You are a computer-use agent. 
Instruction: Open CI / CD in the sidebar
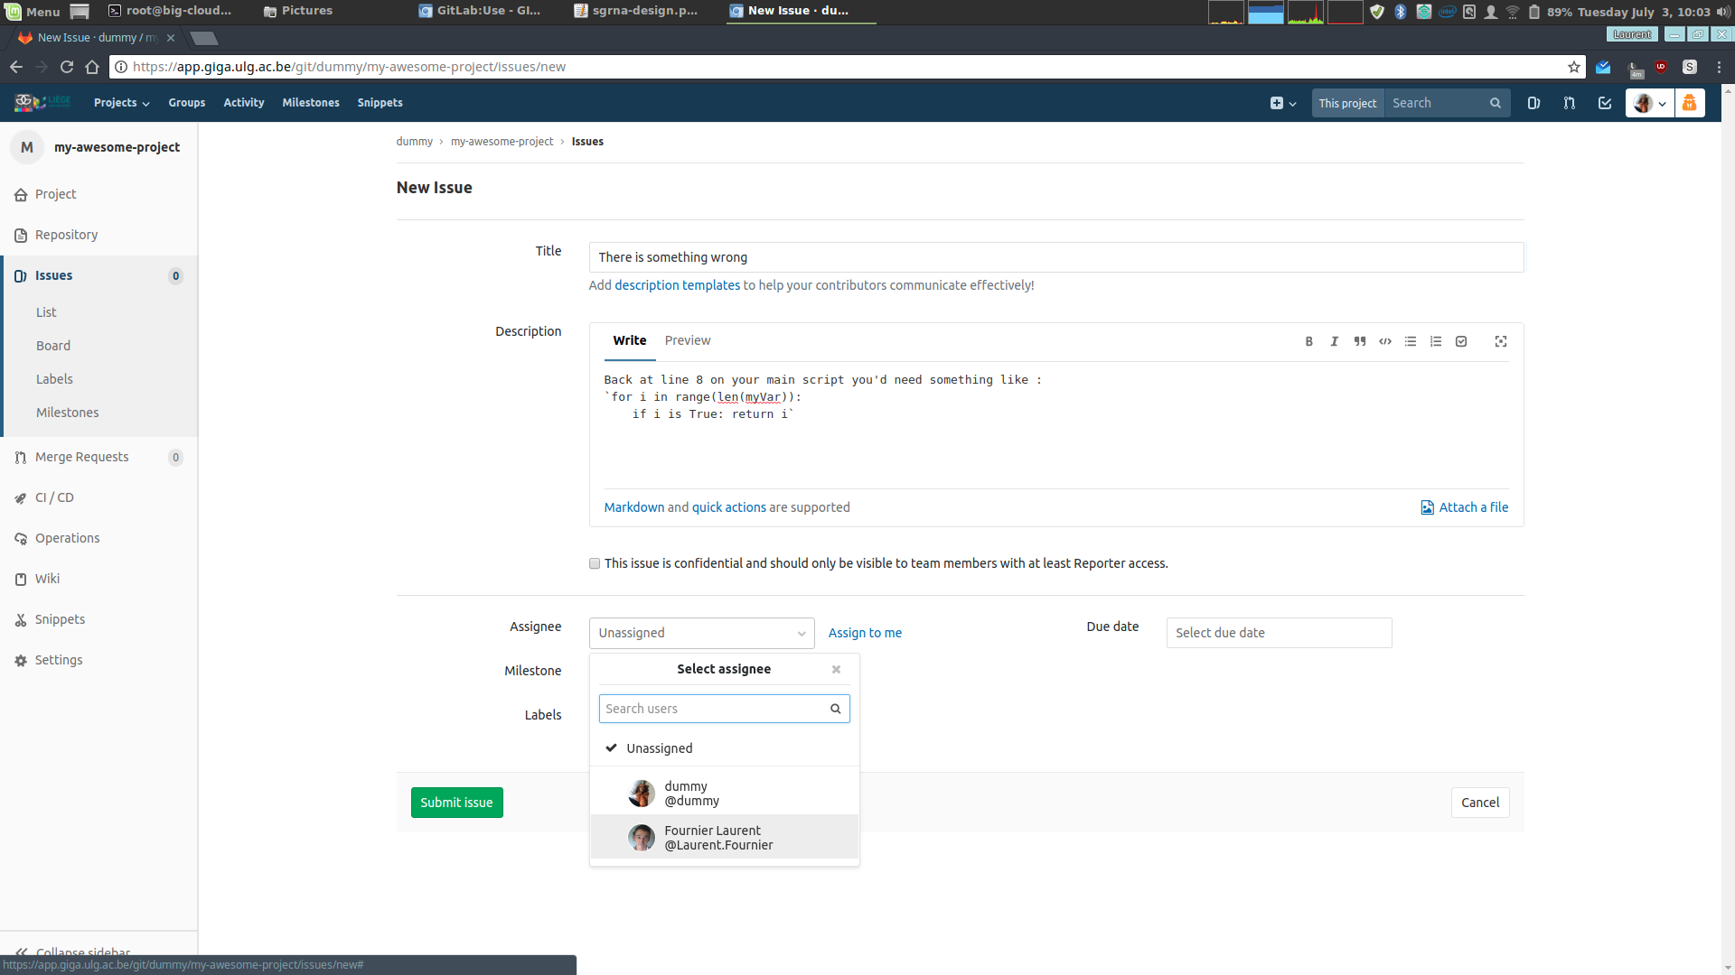coord(54,497)
